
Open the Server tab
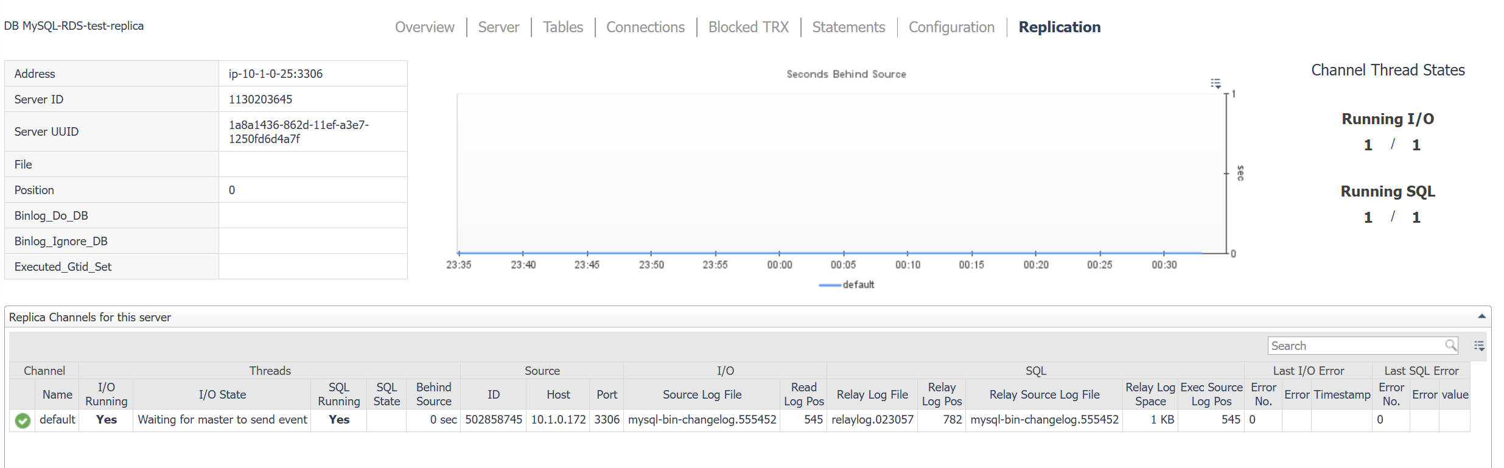tap(498, 27)
